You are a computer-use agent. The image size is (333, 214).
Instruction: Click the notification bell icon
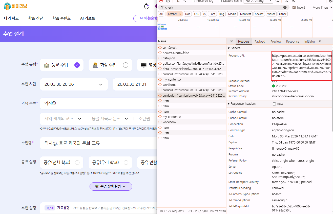pos(146,7)
